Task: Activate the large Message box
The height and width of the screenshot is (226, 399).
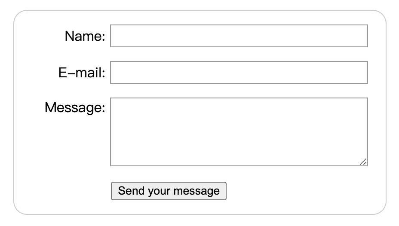Action: coord(239,131)
